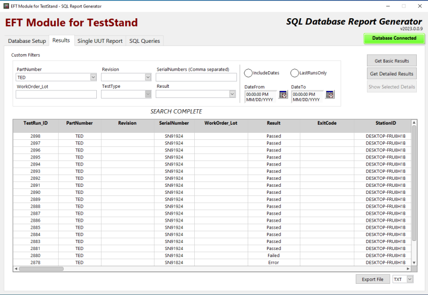The width and height of the screenshot is (428, 295).
Task: Click the application icon in title bar
Action: (x=6, y=6)
